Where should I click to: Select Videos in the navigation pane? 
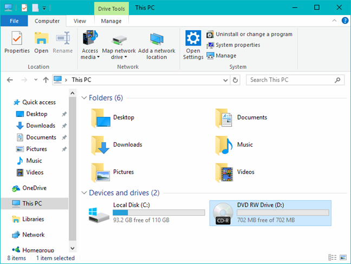pos(30,173)
